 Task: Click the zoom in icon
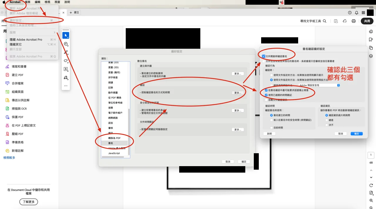click(371, 200)
